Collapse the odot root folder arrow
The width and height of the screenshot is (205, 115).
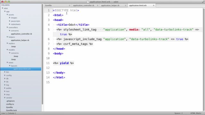[x=3, y=8]
